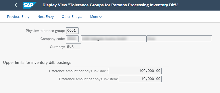The width and height of the screenshot is (220, 93).
Task: Go back using the left arrow icon
Action: pyautogui.click(x=16, y=5)
